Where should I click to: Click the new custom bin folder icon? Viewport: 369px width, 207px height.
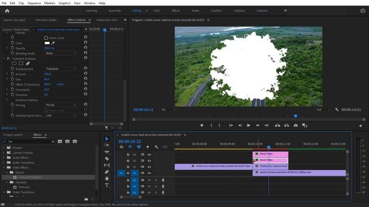pos(86,200)
